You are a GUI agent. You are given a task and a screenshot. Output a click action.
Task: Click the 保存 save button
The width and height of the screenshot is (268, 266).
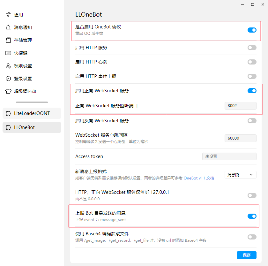tap(246, 255)
